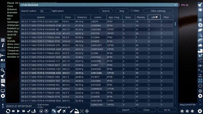Toggle the globe grid icon in right sidebar
The height and width of the screenshot is (114, 203).
click(x=200, y=91)
